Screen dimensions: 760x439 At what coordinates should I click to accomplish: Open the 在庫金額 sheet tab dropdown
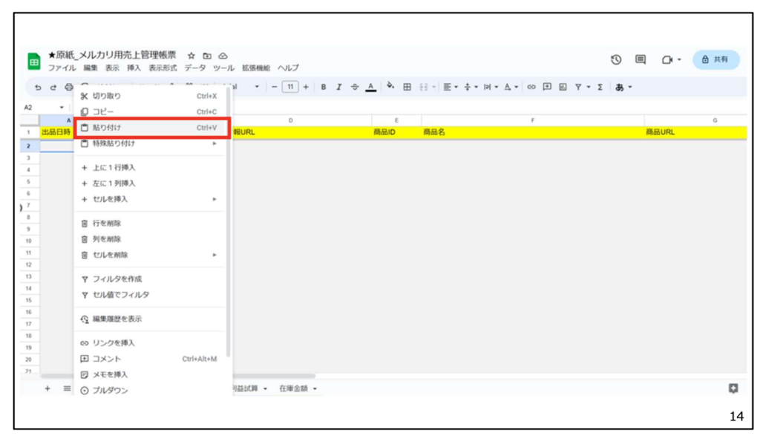pos(315,388)
